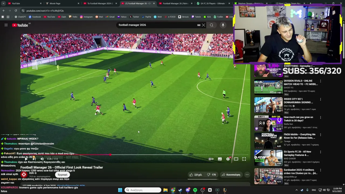This screenshot has width=345, height=194.
Task: Open the player settings gear
Action: [x=228, y=159]
